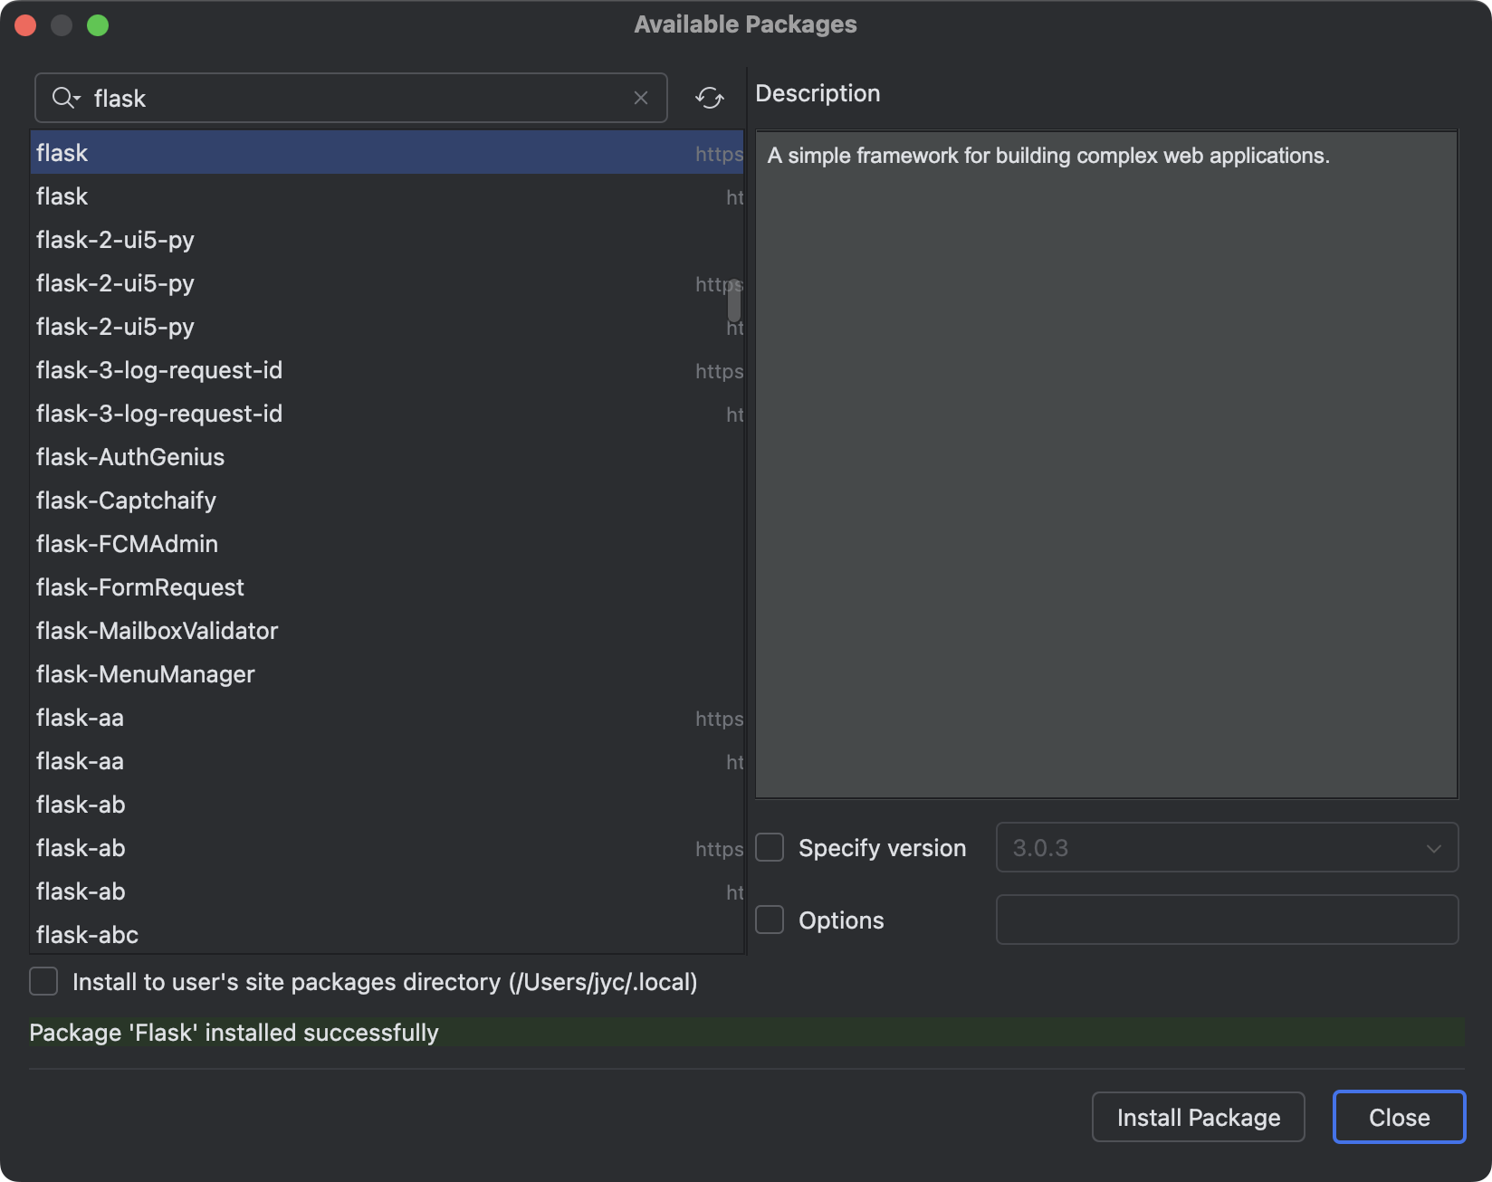Select the flask-Captchaify package

pyautogui.click(x=387, y=500)
